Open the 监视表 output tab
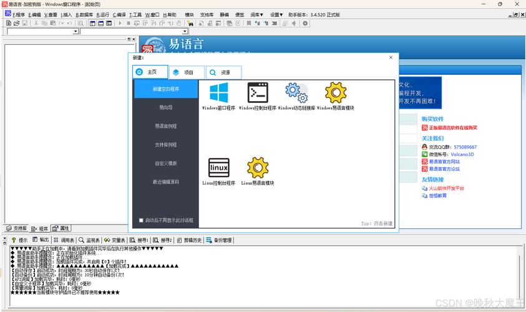This screenshot has height=312, width=526. 89,240
